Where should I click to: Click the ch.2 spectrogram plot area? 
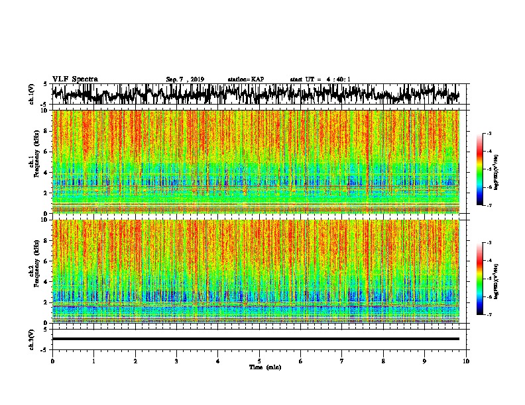[x=256, y=271]
